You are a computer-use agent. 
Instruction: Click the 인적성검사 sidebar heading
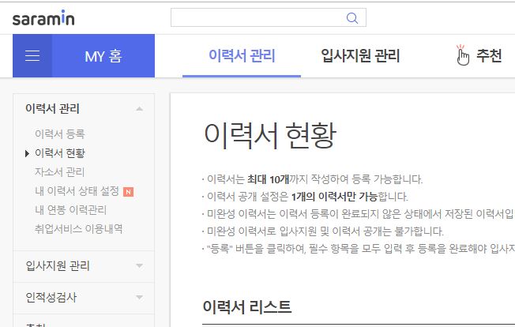[x=51, y=297]
